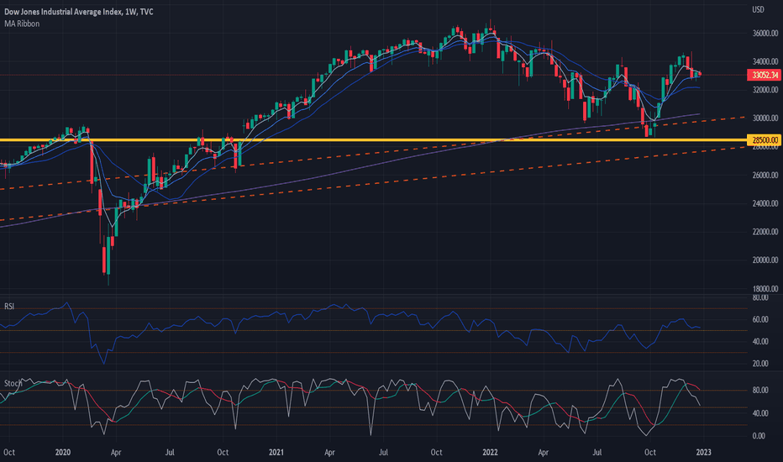Image resolution: width=783 pixels, height=462 pixels.
Task: Click the RSI indicator label
Action: tap(9, 306)
